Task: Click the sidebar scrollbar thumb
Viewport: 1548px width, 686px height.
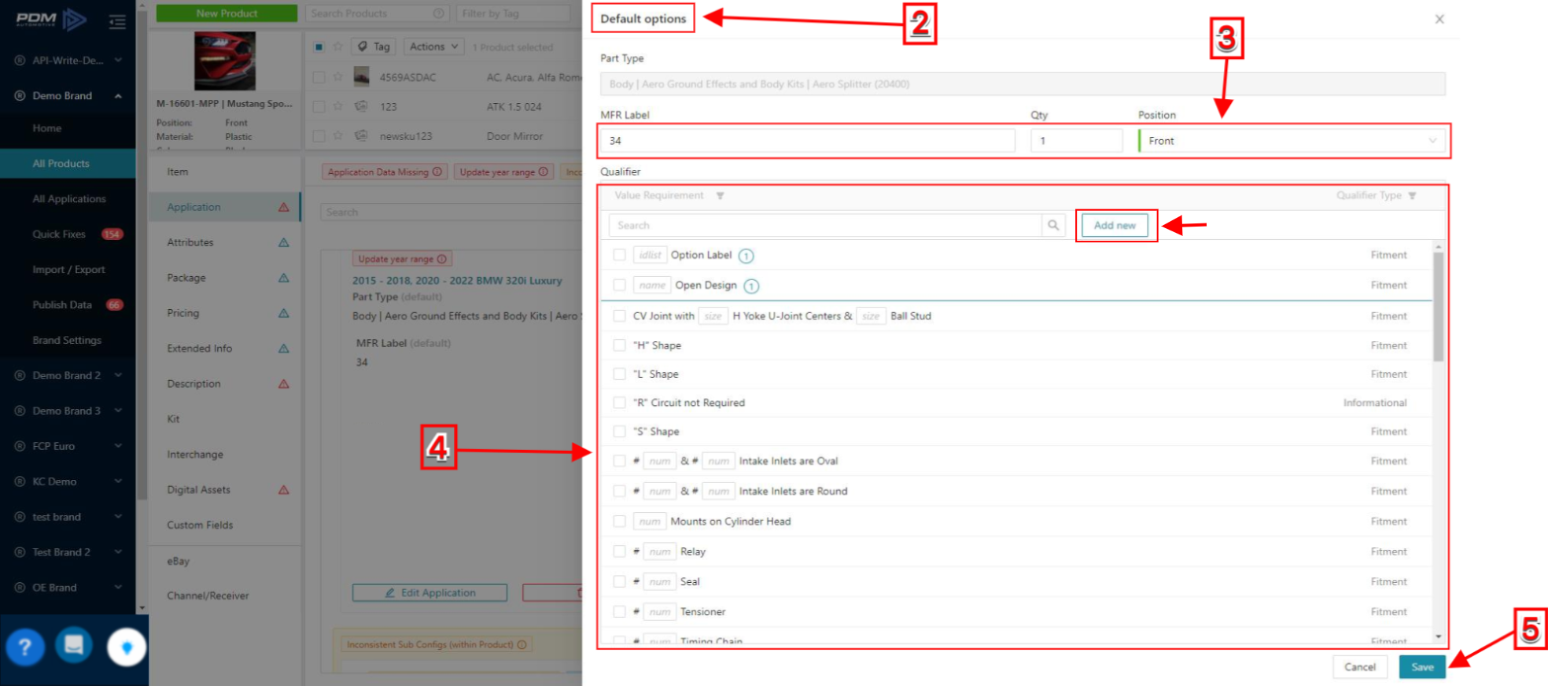Action: [x=142, y=256]
